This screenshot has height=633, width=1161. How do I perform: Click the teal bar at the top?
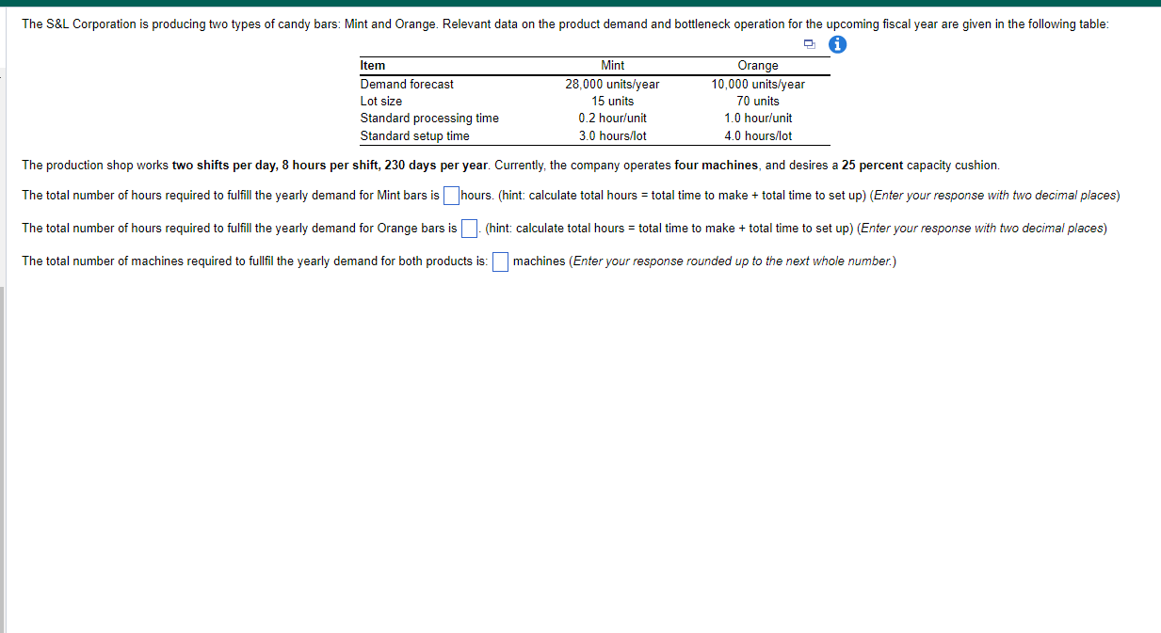[580, 3]
